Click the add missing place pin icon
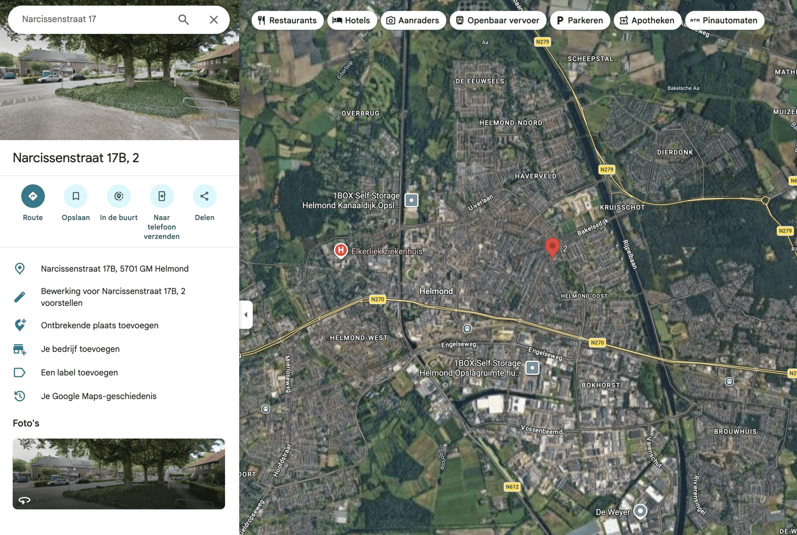Image resolution: width=797 pixels, height=535 pixels. tap(20, 325)
